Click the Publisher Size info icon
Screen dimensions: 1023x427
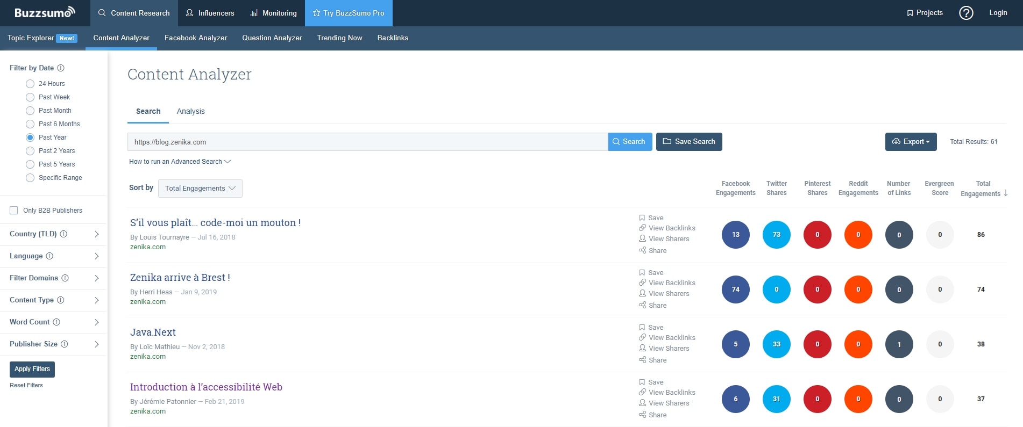click(65, 344)
